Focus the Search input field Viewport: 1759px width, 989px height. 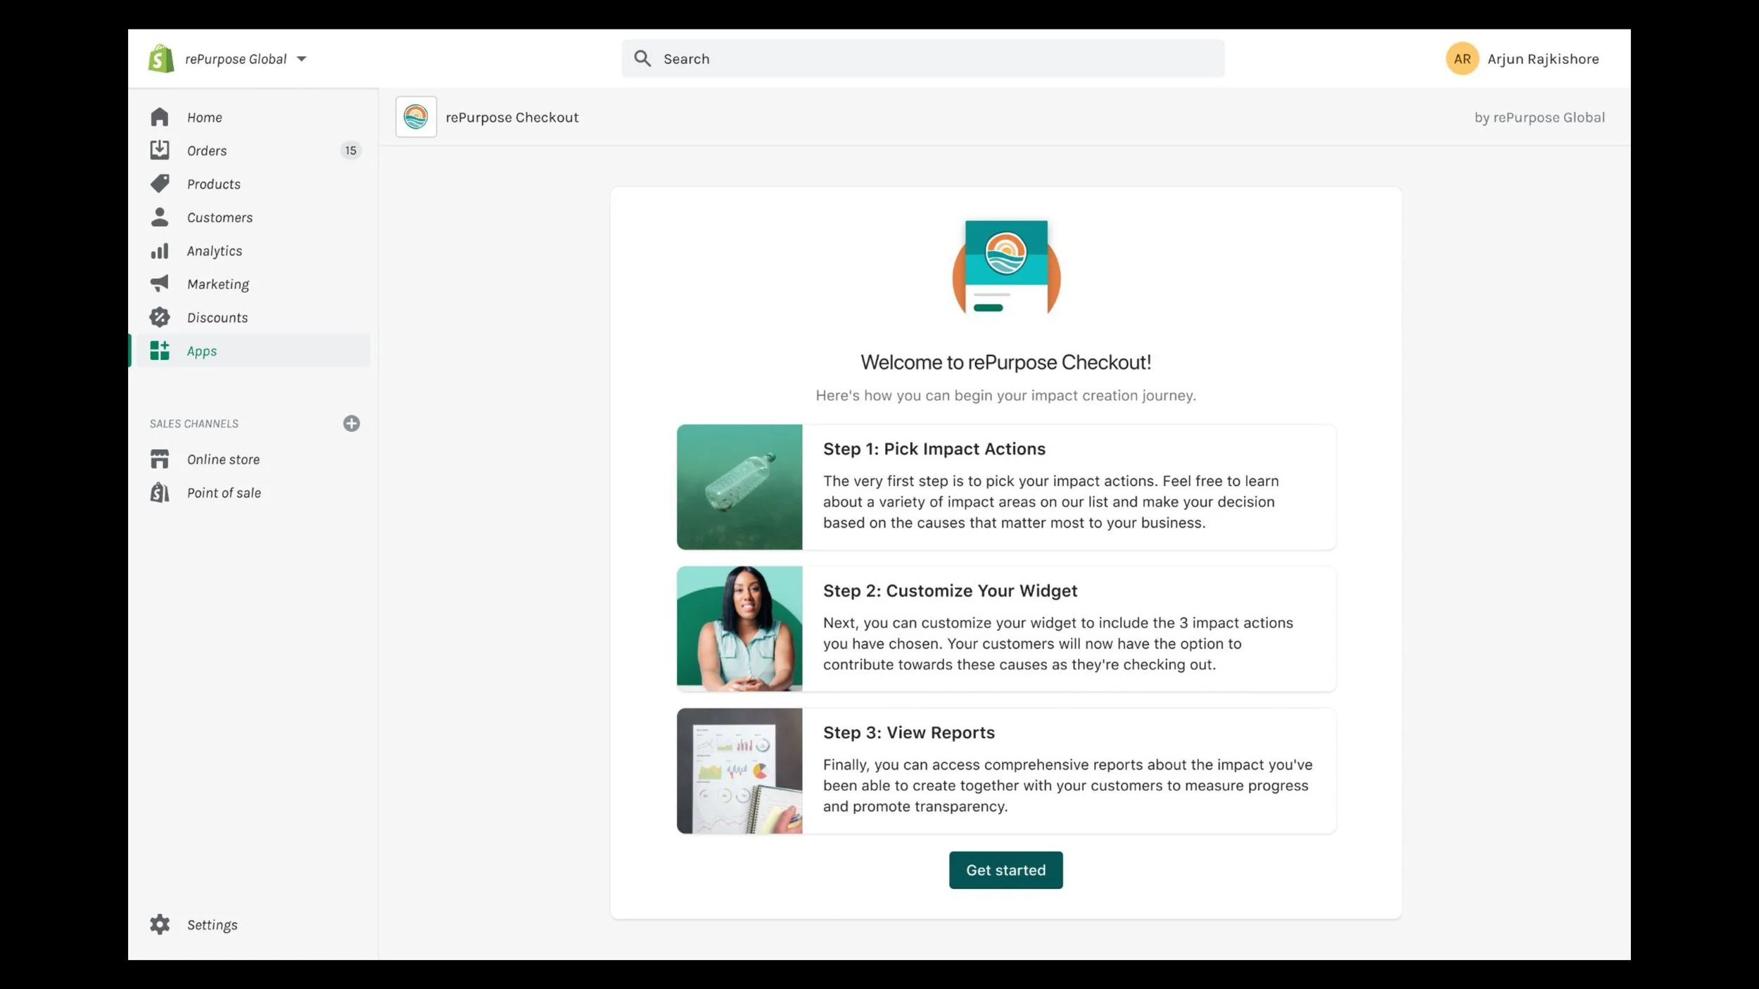(x=922, y=59)
